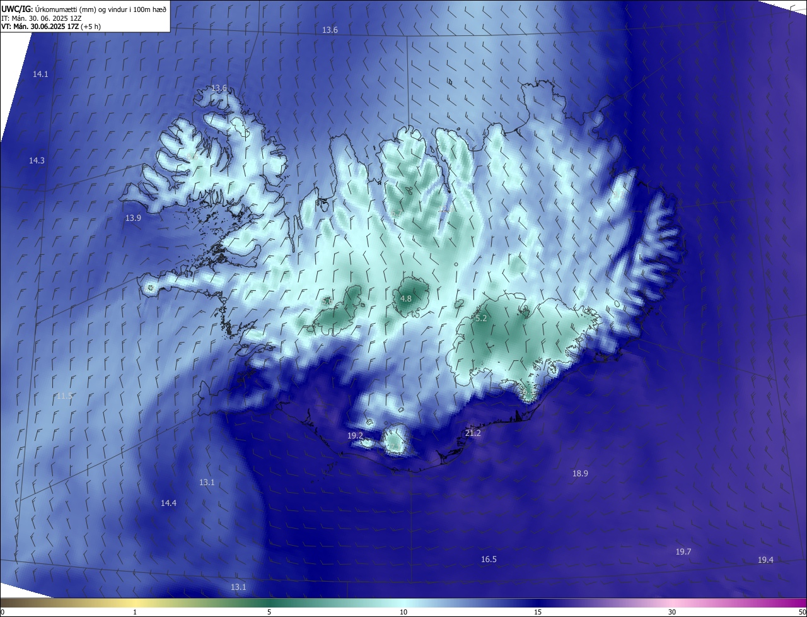This screenshot has width=807, height=617.
Task: Select the IT: Mán. 30. 06. 2025 12Z line
Action: point(41,18)
